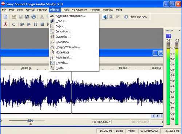
Task: Click the waveform at the cursor line
Action: (x=71, y=92)
